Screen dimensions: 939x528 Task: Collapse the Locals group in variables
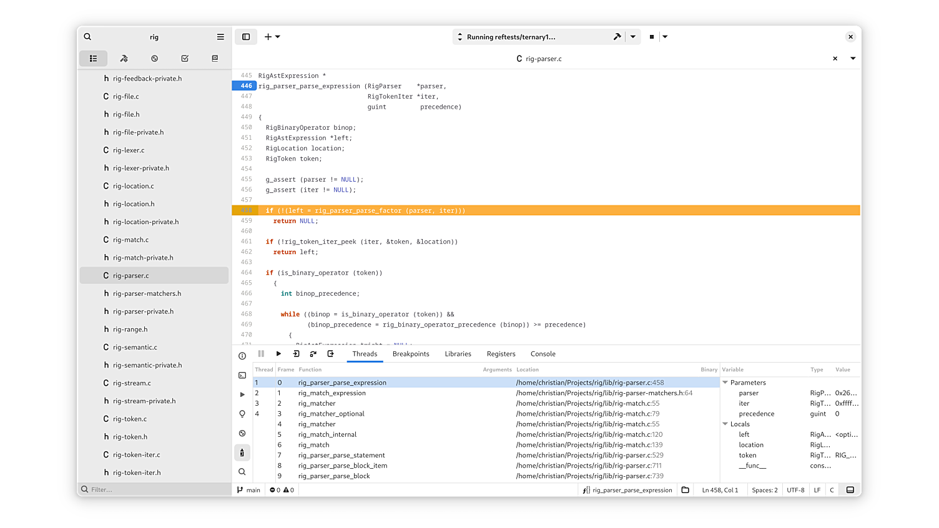(x=725, y=424)
